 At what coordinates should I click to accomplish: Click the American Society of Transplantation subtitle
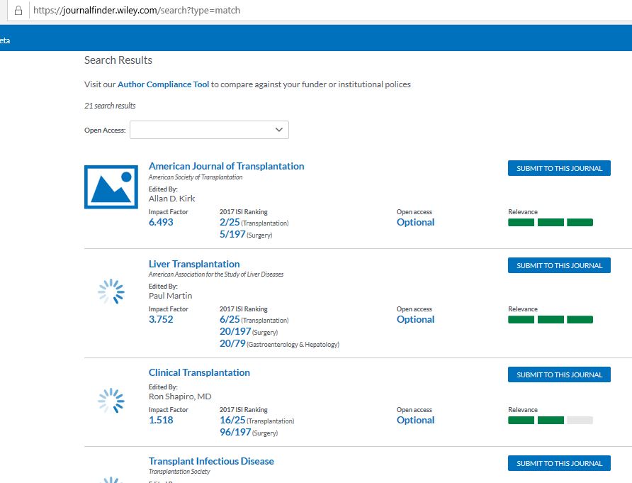click(x=196, y=177)
